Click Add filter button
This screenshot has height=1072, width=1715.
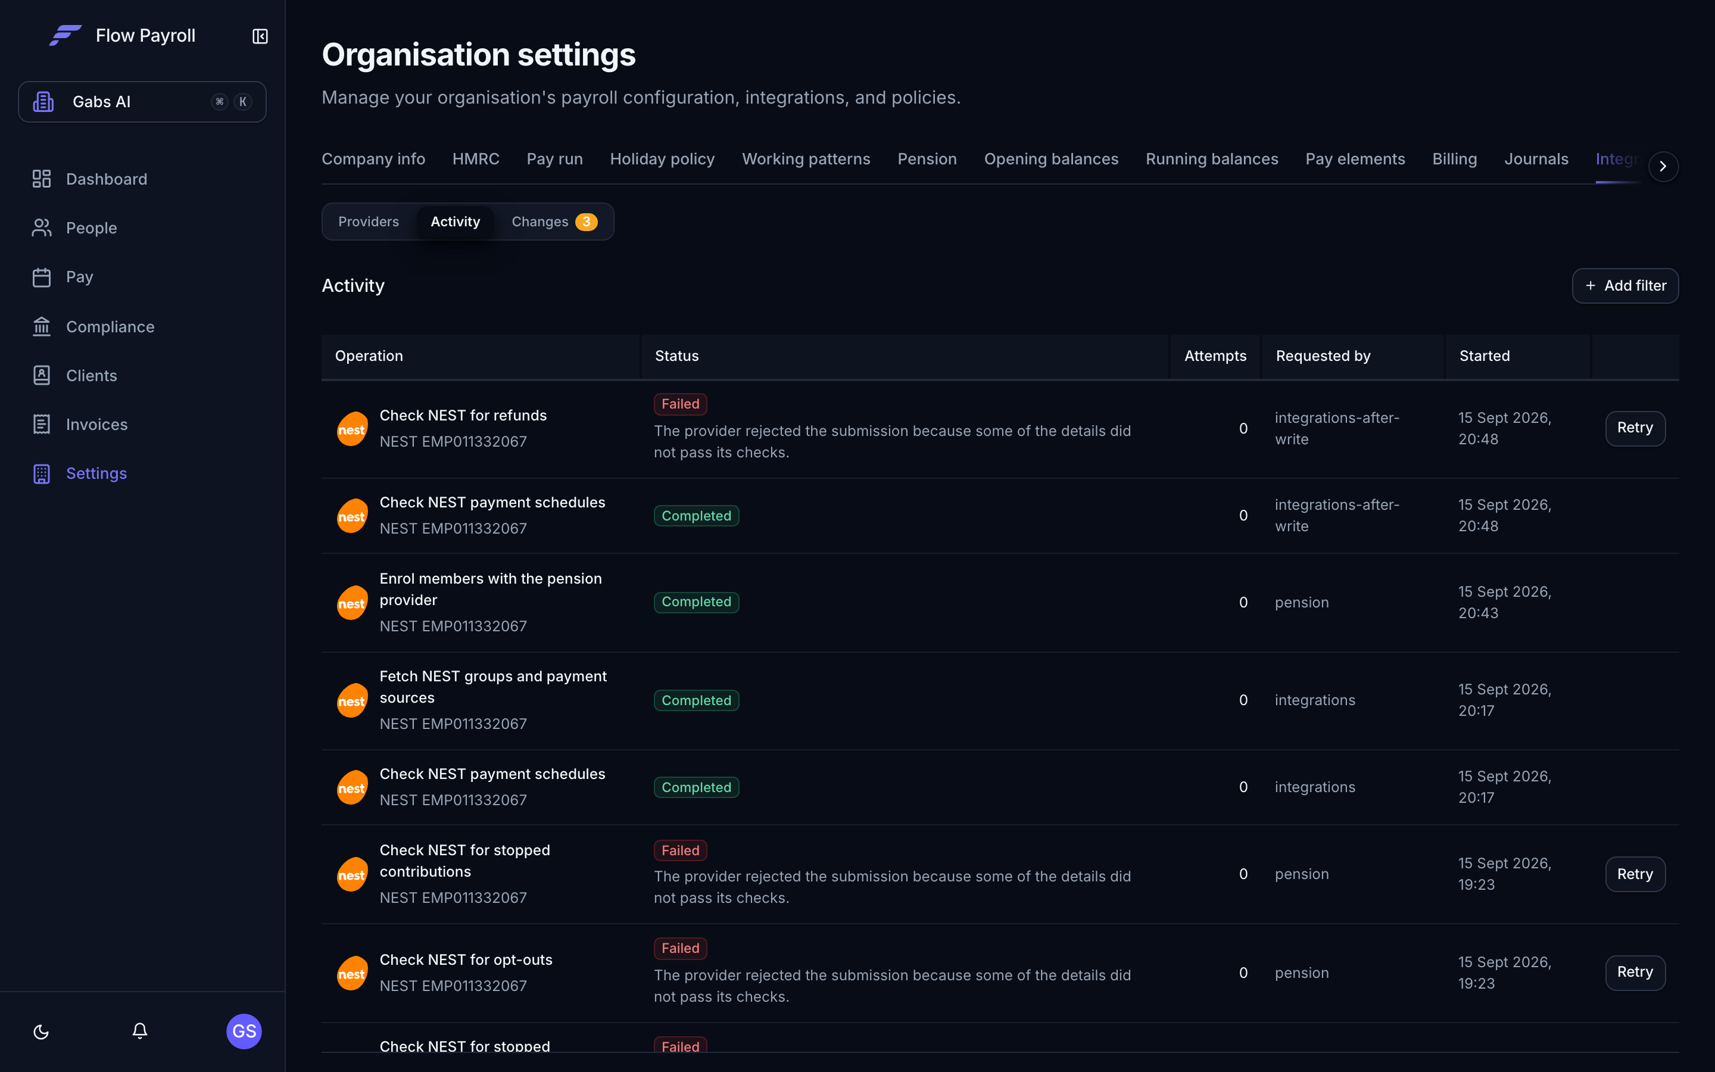[x=1625, y=286]
